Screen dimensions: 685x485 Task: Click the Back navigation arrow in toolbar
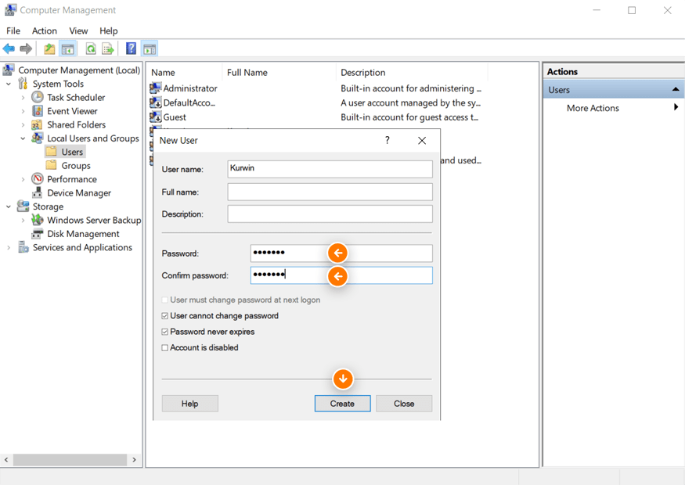point(9,48)
